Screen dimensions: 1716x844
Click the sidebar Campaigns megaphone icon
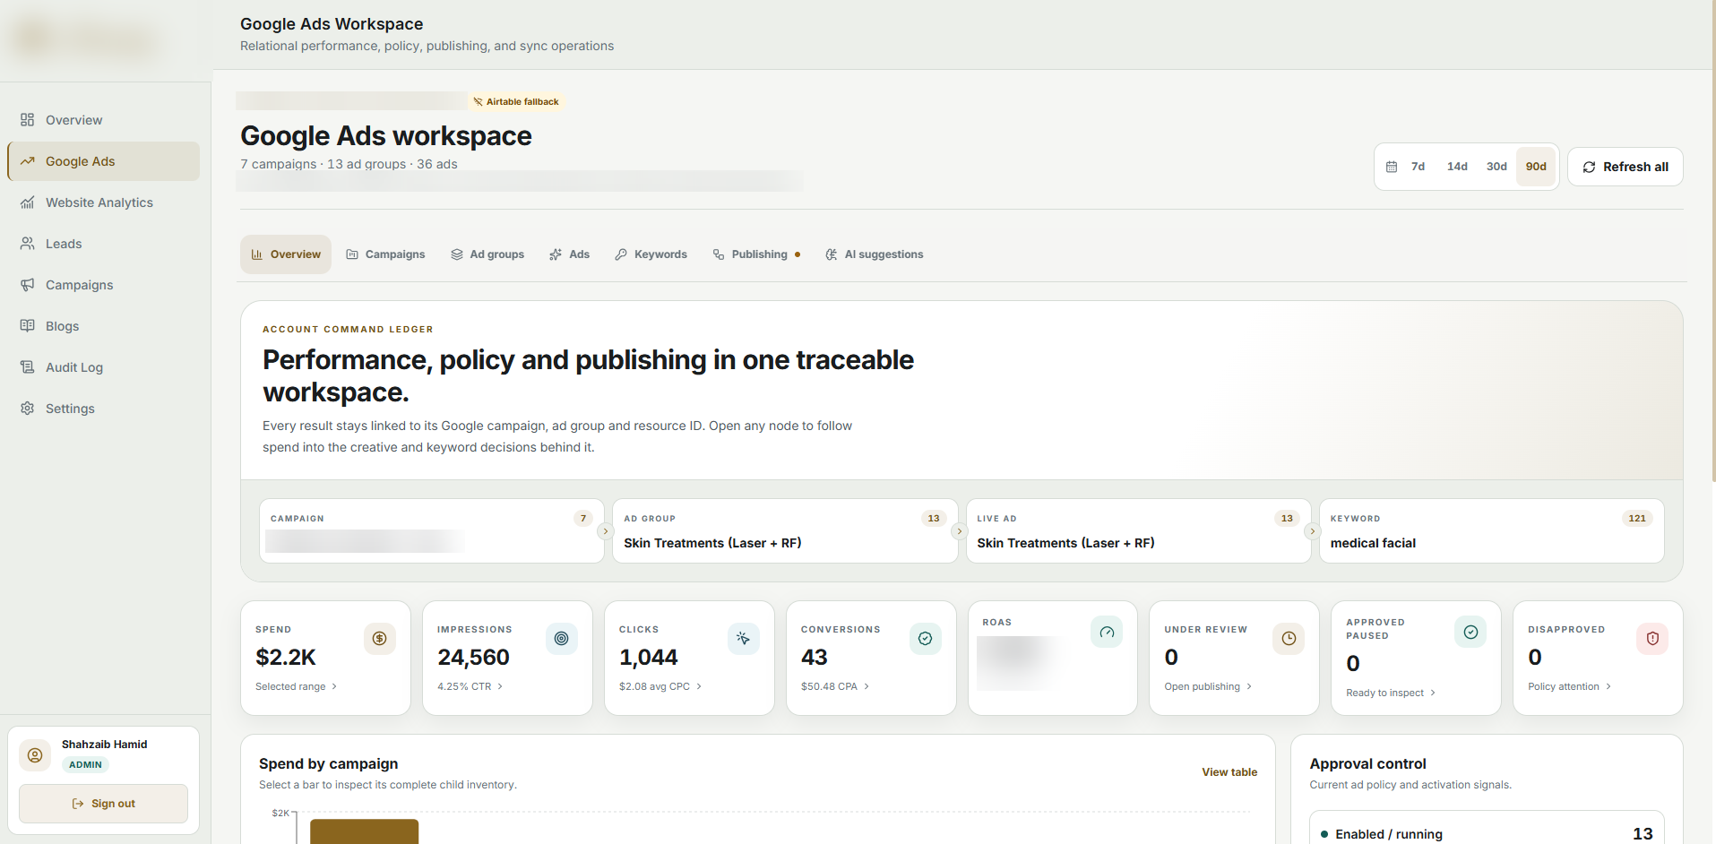point(28,285)
